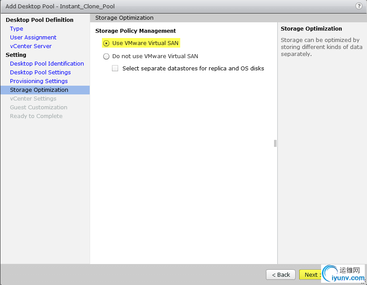Click the Setting section heading
This screenshot has width=367, height=285.
pyautogui.click(x=16, y=55)
